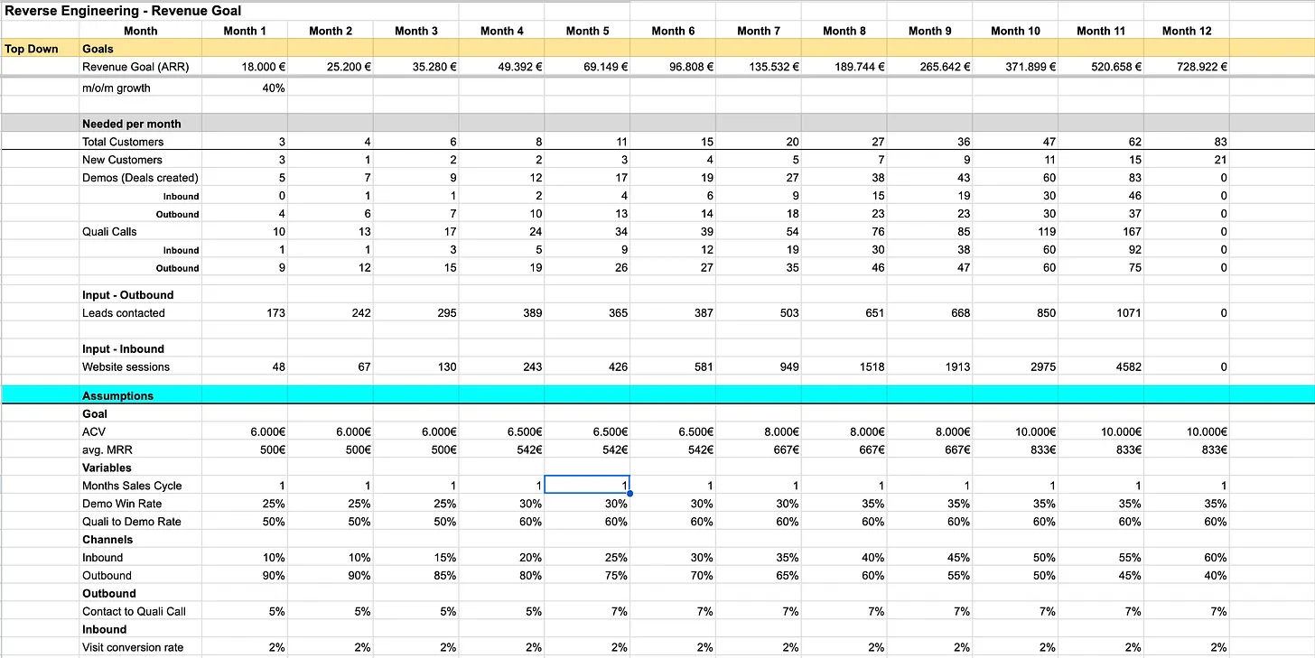Select the 'Needed per month' section header
Image resolution: width=1315 pixels, height=658 pixels.
(x=132, y=124)
